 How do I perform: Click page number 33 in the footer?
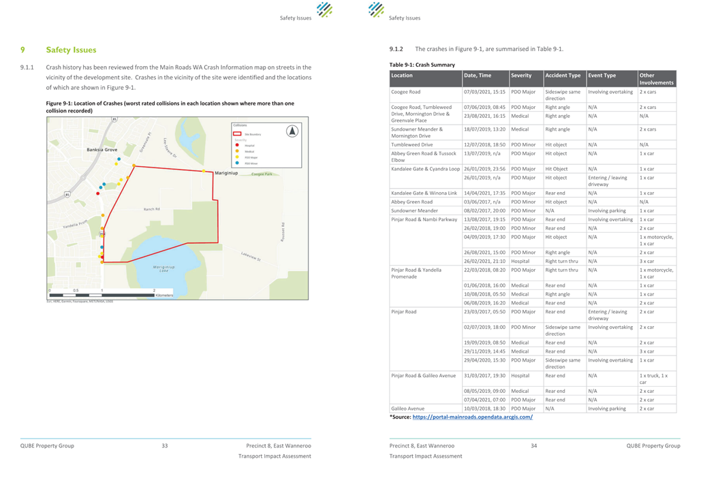click(x=165, y=446)
